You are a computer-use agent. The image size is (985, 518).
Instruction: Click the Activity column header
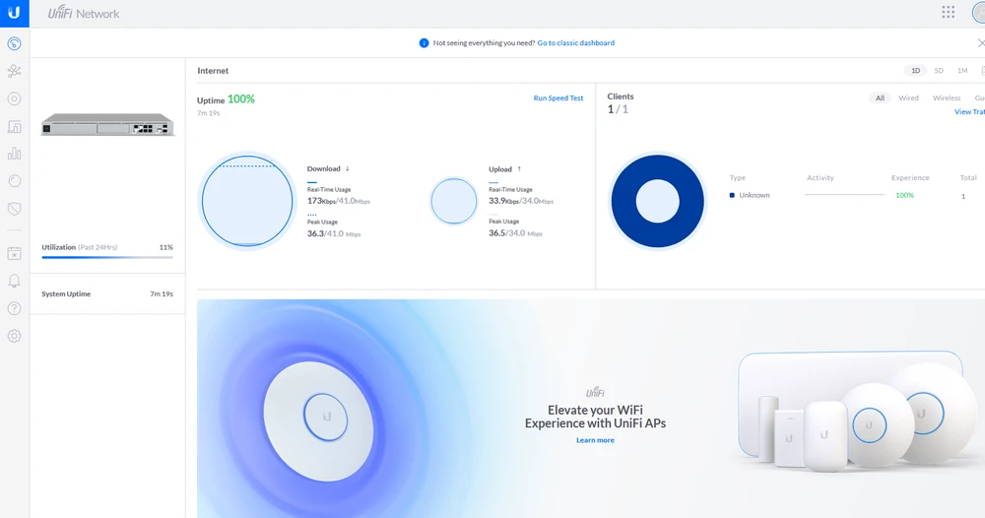coord(820,177)
